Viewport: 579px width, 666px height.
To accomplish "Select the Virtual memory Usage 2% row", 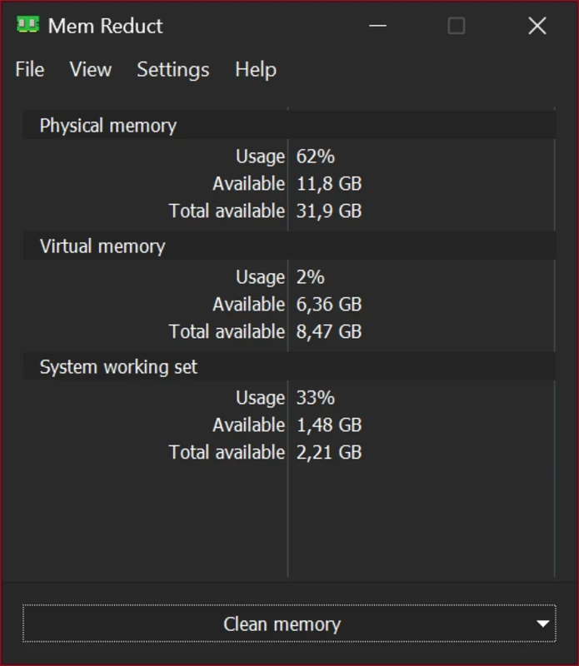I will click(310, 277).
